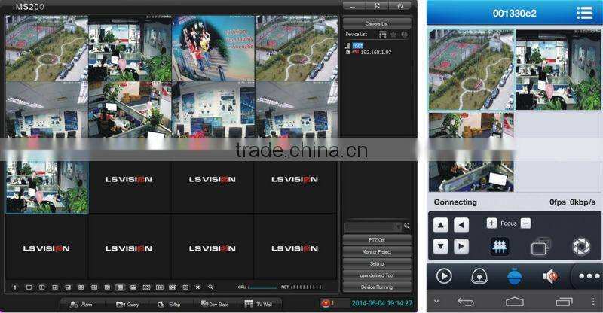Open the user-defined Tool panel
The image size is (603, 313).
click(x=376, y=275)
